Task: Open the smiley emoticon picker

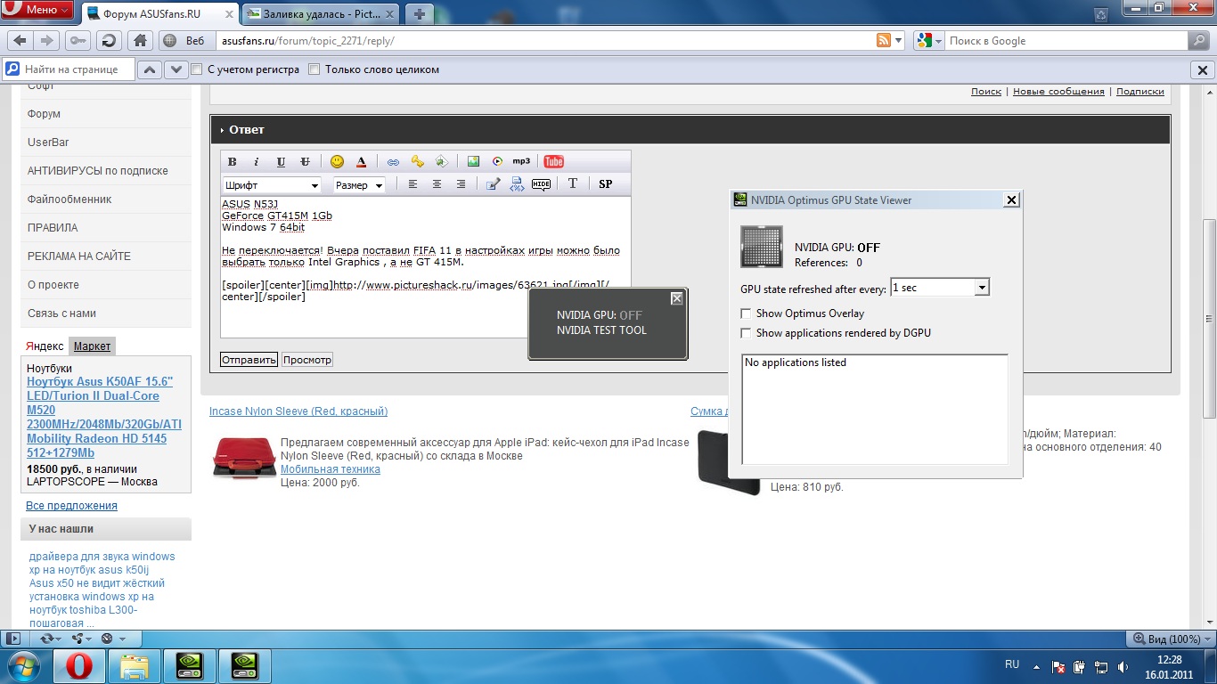Action: [337, 161]
